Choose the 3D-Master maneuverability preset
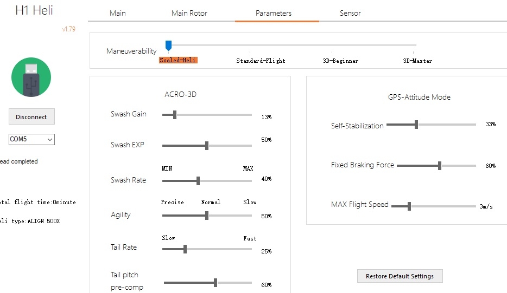 [417, 61]
